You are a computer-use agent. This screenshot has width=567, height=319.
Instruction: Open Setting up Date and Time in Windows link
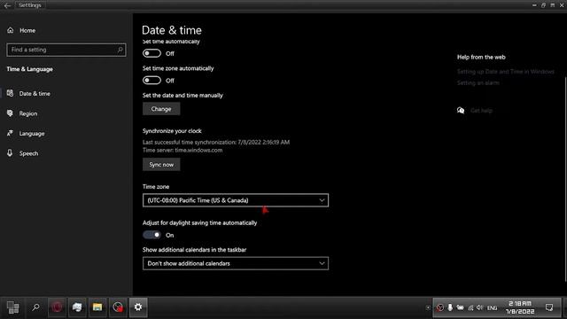[x=505, y=72]
